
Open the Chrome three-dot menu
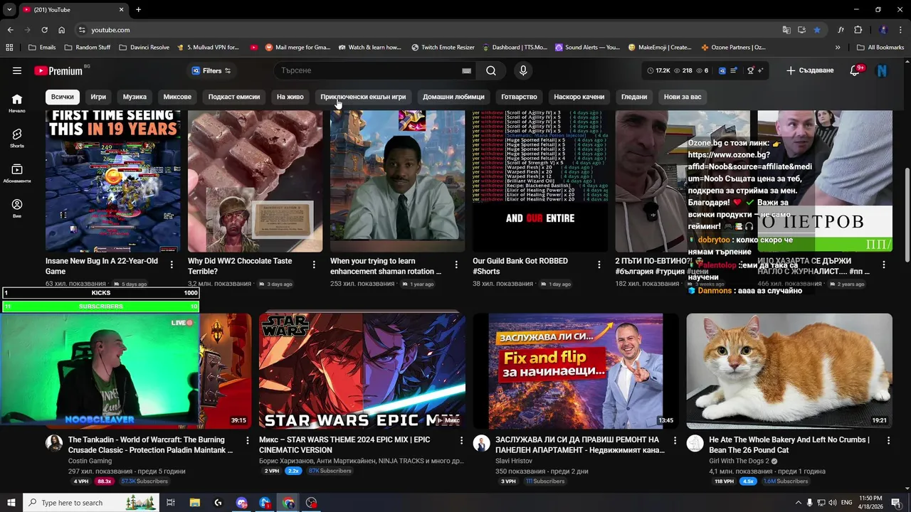(900, 30)
